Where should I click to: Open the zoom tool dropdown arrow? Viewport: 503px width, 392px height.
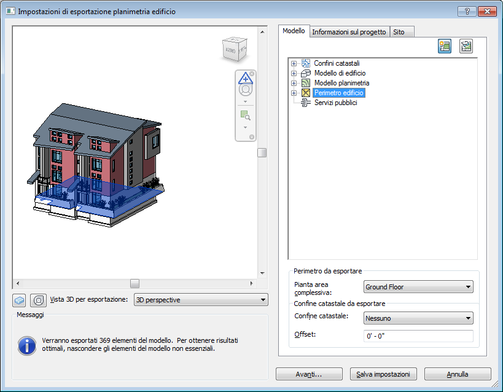point(246,127)
